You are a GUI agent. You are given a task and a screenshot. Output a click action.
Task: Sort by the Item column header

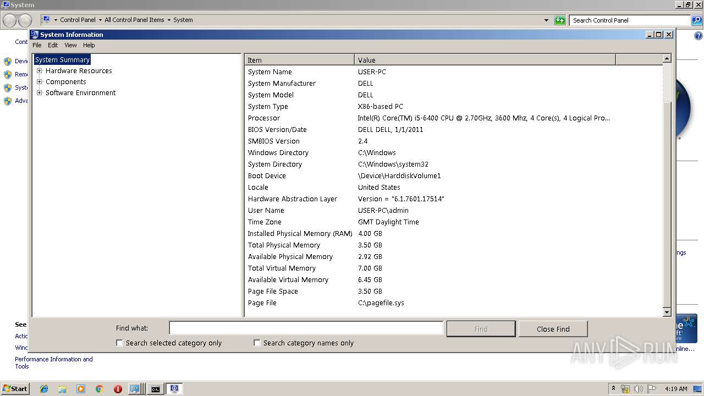click(300, 60)
